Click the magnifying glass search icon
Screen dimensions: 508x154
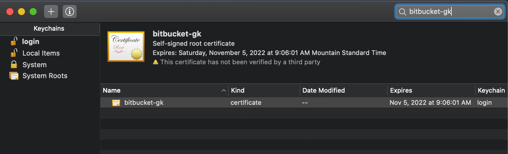click(x=402, y=12)
